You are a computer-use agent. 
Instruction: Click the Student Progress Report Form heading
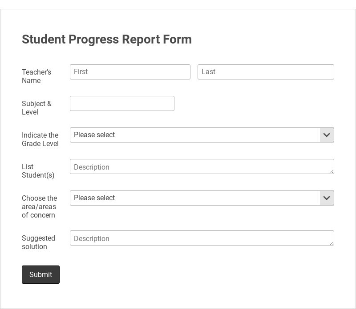(x=107, y=39)
